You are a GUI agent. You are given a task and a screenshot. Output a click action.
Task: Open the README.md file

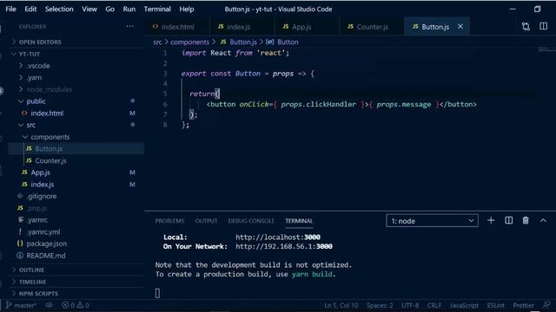(76, 256)
